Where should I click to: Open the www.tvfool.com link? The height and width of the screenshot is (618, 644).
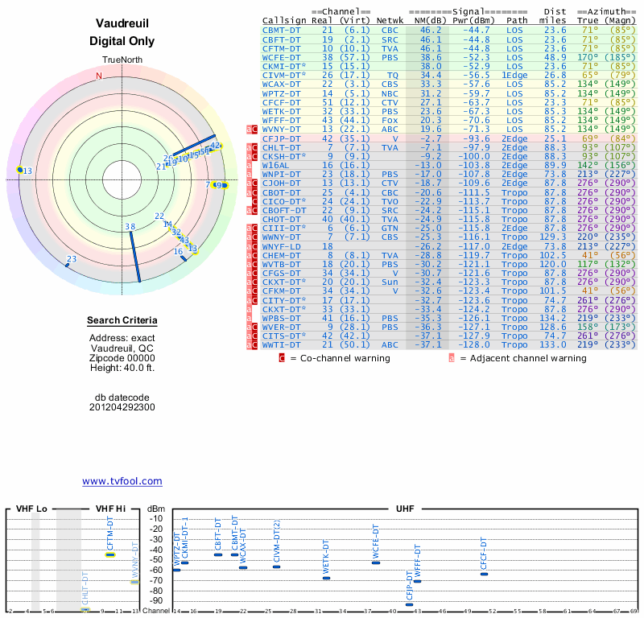(122, 481)
